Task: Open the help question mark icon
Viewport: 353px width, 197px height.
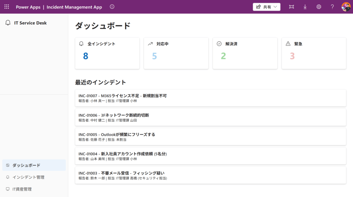Action: point(332,7)
